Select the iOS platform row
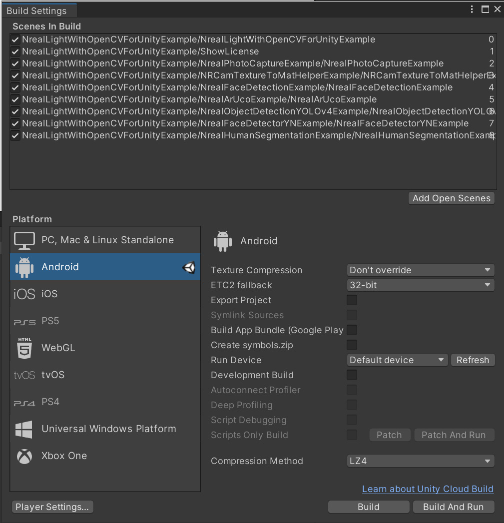The width and height of the screenshot is (504, 523). [x=105, y=294]
